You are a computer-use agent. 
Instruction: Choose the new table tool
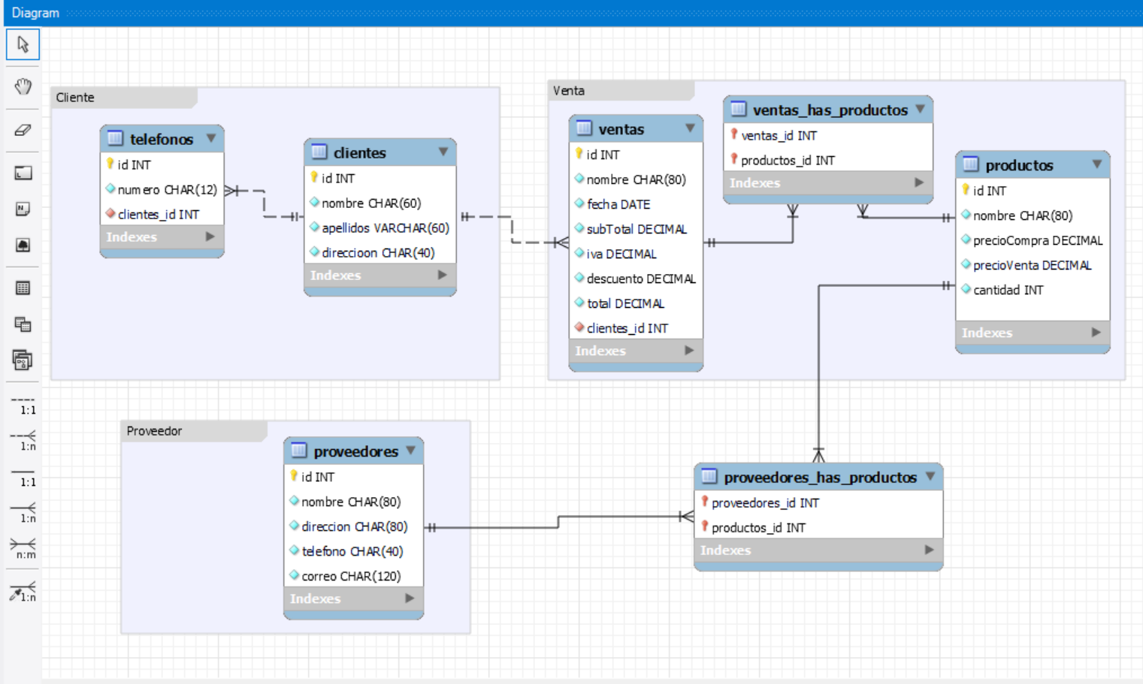click(23, 288)
